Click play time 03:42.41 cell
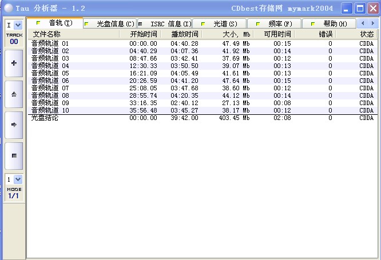Screen dimensions: 381x260 184,58
